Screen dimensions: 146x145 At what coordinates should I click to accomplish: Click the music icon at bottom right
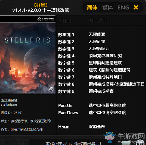[140, 143]
